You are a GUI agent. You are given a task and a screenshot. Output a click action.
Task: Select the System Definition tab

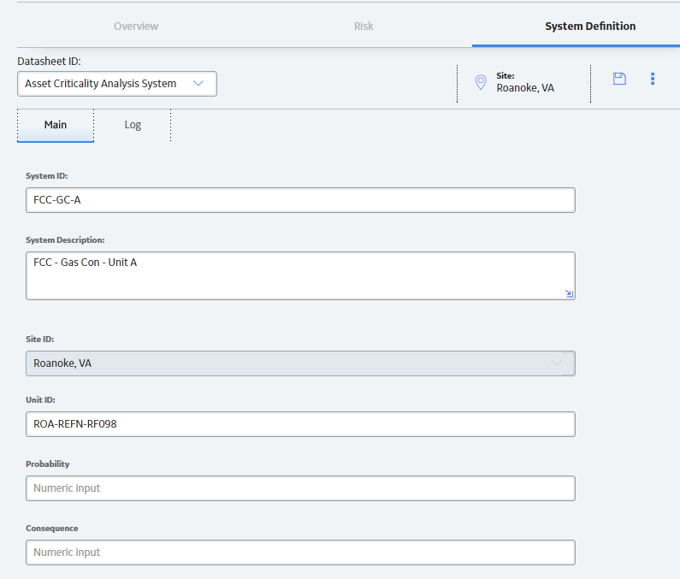[x=590, y=26]
